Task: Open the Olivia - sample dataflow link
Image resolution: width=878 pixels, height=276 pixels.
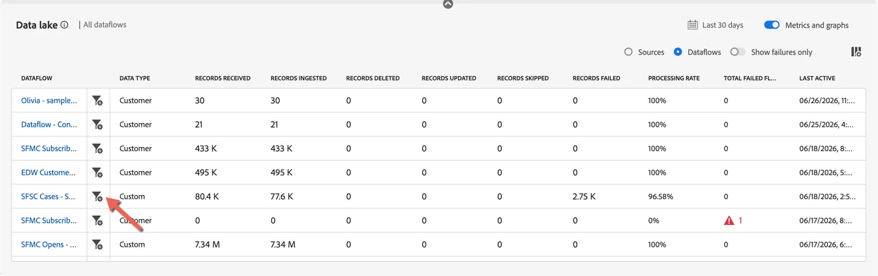Action: pyautogui.click(x=49, y=101)
